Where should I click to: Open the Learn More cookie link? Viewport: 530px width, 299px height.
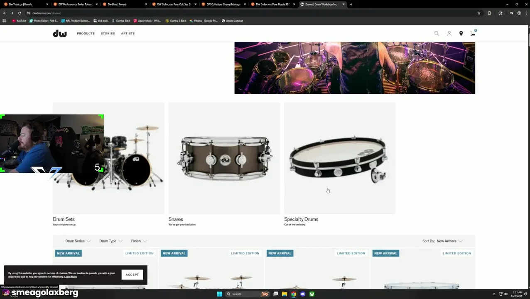(71, 277)
